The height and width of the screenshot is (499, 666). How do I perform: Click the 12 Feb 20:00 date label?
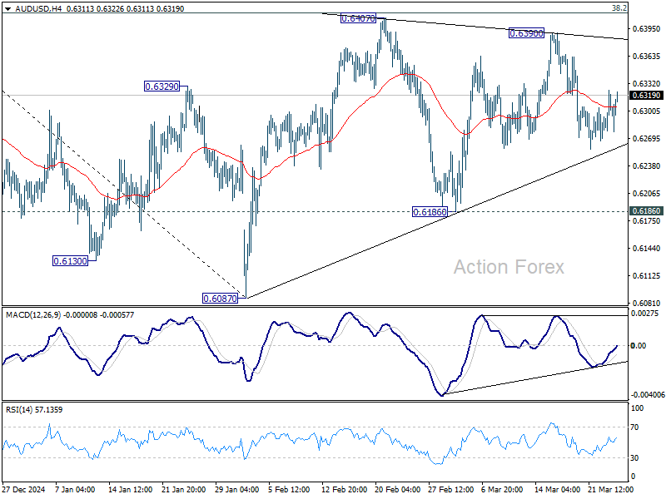click(345, 490)
